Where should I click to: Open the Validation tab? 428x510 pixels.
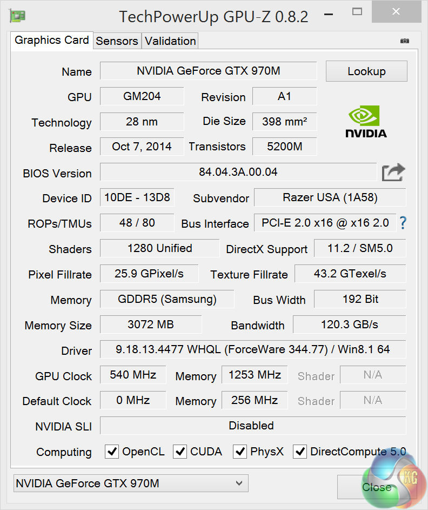click(x=170, y=41)
